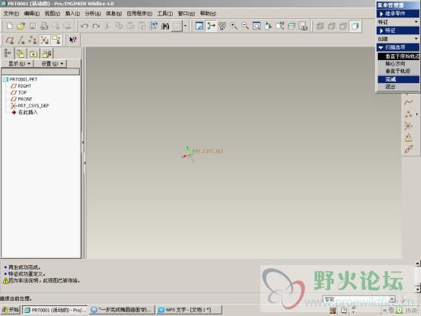Switch to shaded display mode

(x=355, y=26)
